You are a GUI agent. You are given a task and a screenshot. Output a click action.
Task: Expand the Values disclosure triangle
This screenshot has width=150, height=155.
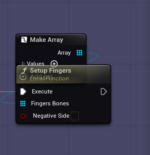(23, 64)
